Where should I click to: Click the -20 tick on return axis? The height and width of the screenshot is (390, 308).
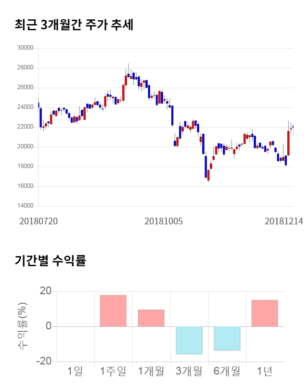[45, 362]
